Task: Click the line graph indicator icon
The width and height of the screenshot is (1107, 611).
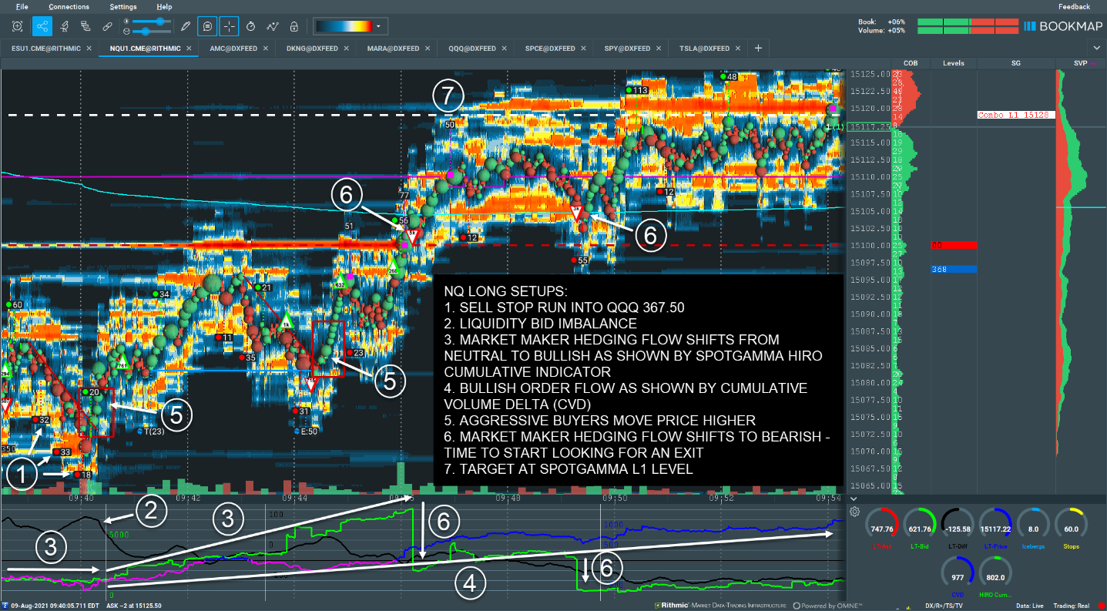Action: (x=272, y=26)
